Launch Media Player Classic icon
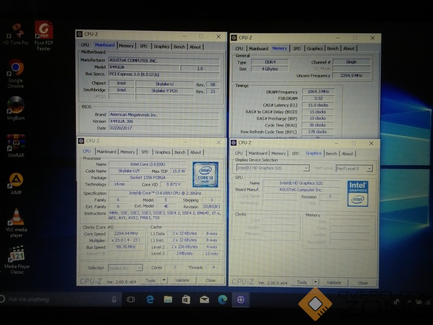 tap(17, 260)
